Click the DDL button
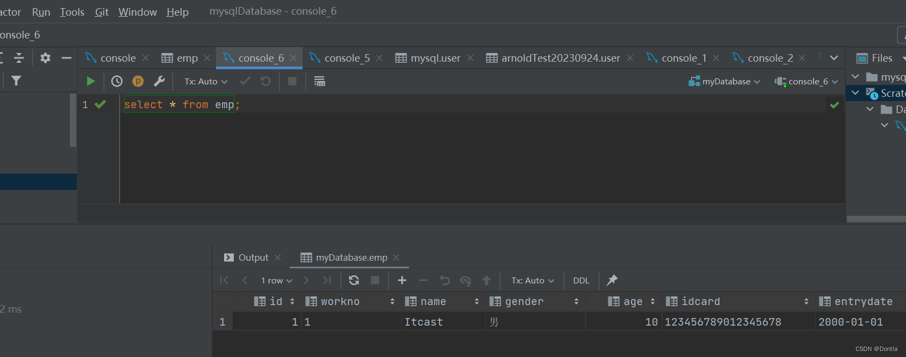 tap(581, 280)
